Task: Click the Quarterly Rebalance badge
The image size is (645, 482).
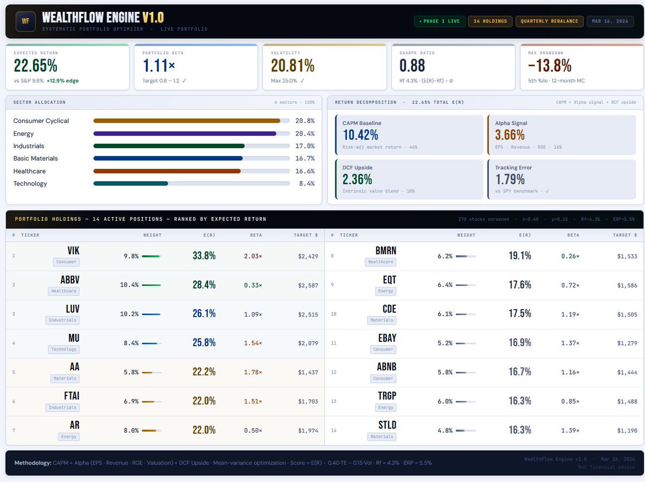Action: (549, 21)
